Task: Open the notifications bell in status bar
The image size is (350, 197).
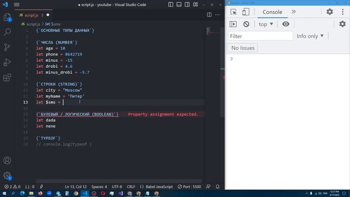Action: coord(218,187)
